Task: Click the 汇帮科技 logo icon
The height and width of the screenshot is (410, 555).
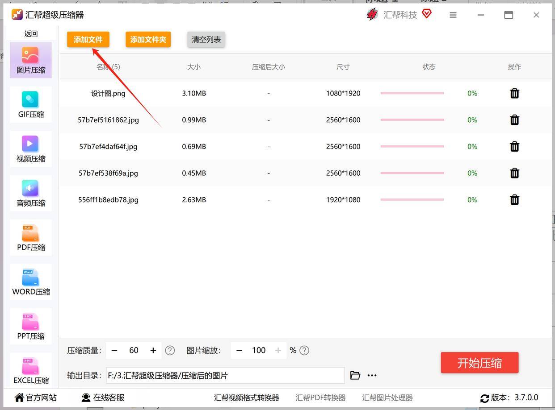Action: point(372,15)
